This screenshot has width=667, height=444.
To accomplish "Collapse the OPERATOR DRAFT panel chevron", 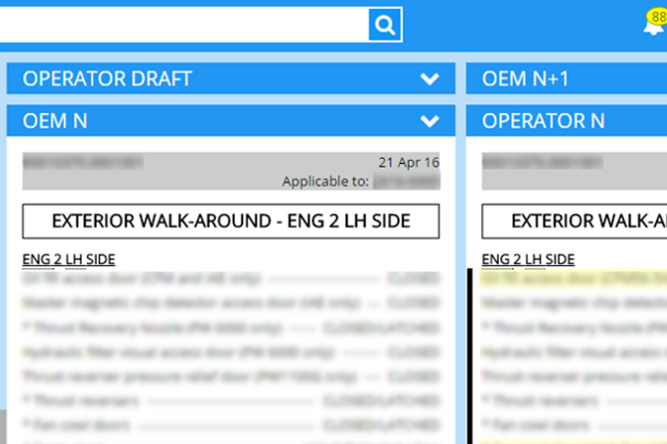I will pyautogui.click(x=429, y=78).
